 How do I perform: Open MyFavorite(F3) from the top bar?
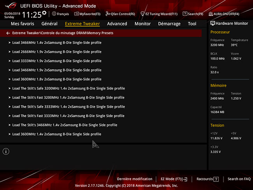click(87, 14)
